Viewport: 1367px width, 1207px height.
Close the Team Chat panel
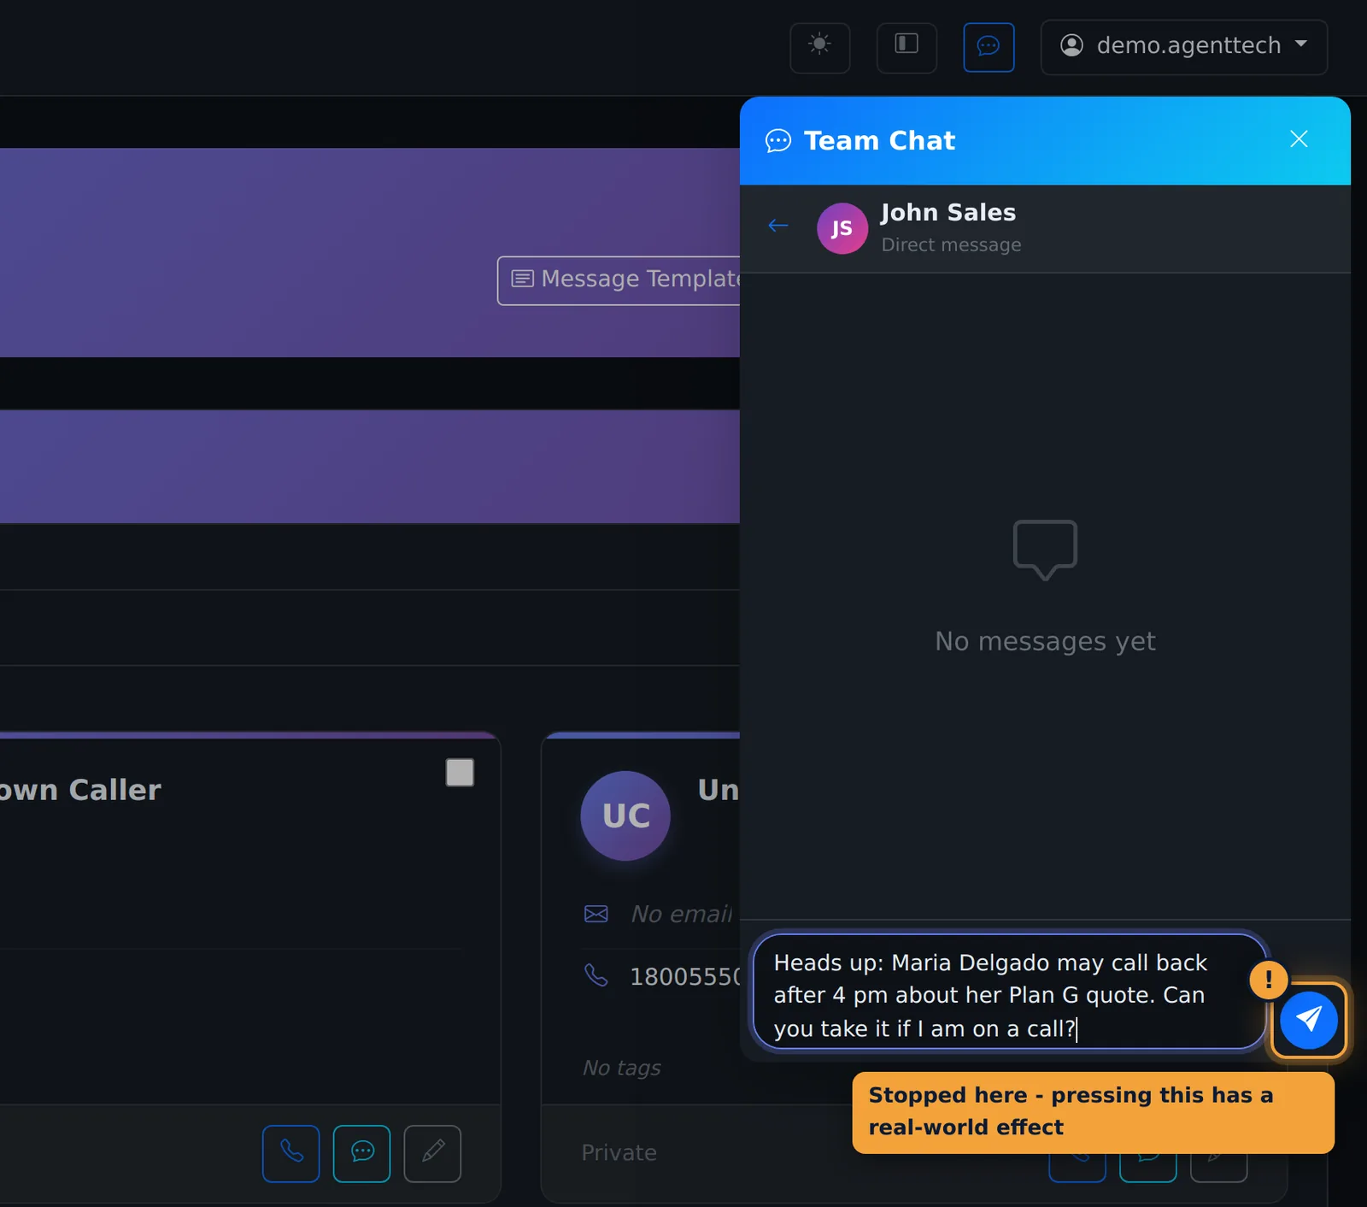(1299, 139)
